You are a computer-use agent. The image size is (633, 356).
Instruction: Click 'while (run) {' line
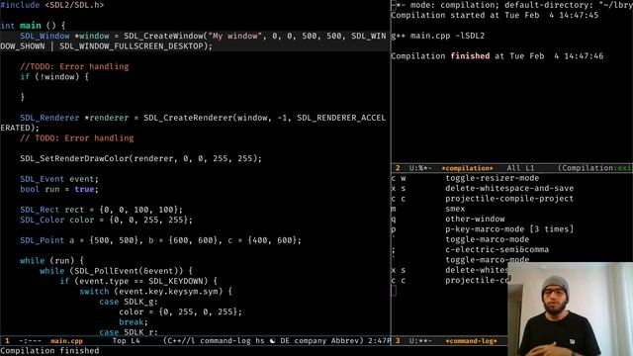(x=51, y=261)
